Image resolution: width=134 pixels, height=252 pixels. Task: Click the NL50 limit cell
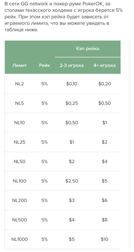[19, 162]
